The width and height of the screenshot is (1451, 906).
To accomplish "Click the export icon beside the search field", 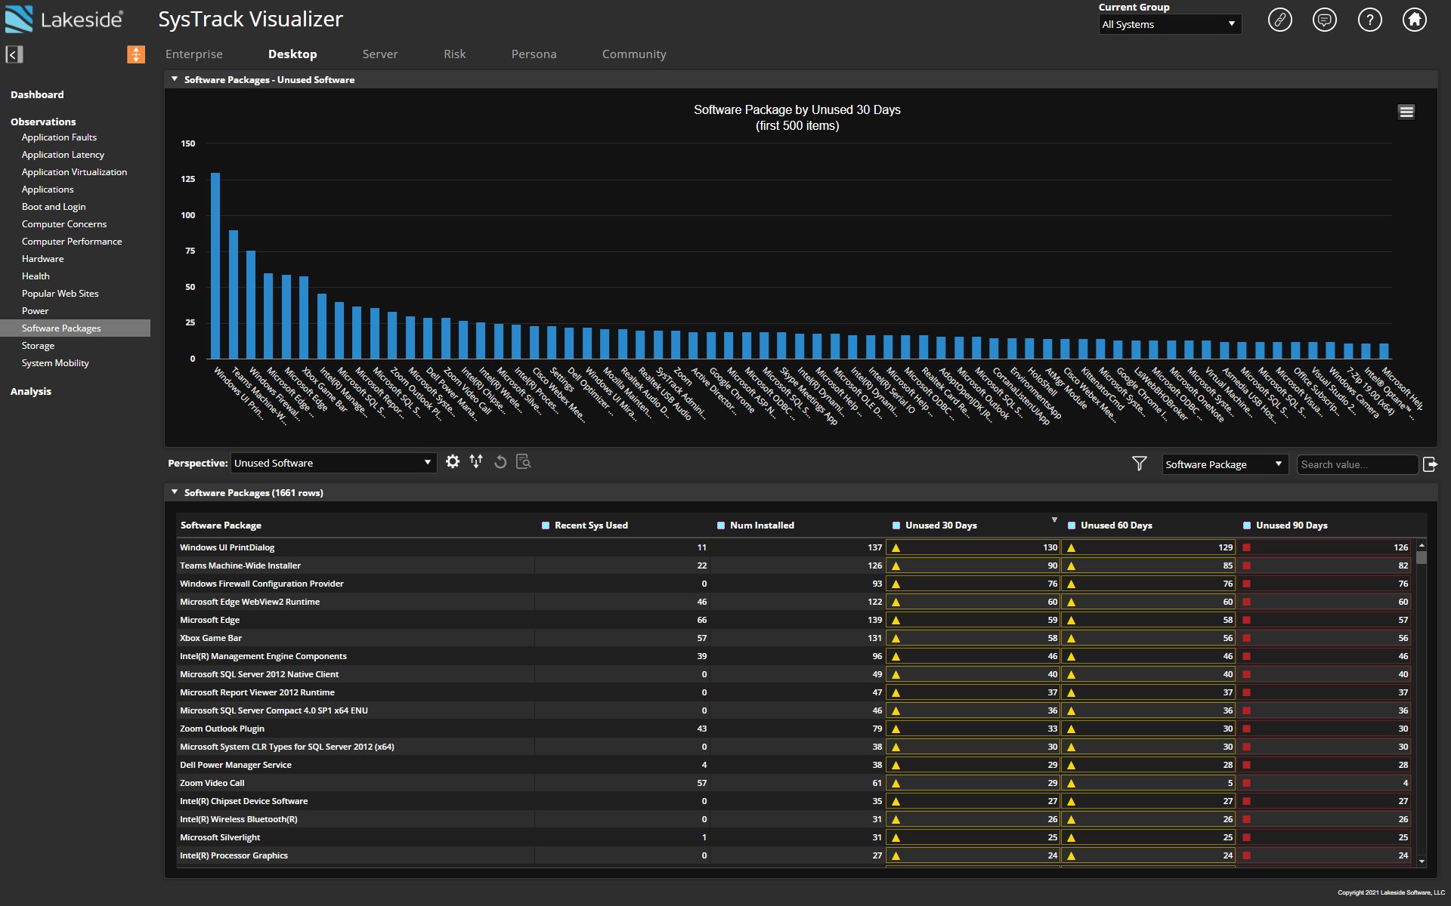I will [1431, 464].
